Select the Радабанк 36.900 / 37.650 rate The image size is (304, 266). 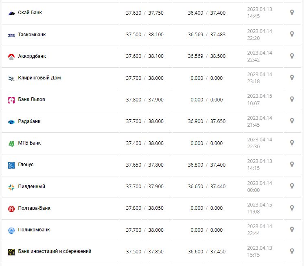pyautogui.click(x=206, y=121)
